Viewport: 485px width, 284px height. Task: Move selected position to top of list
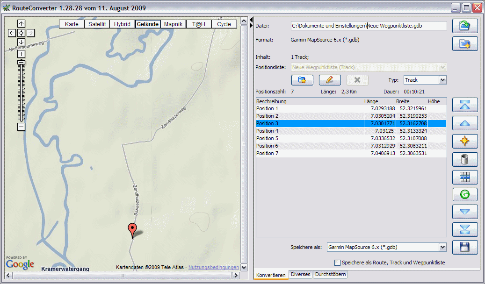pos(464,105)
